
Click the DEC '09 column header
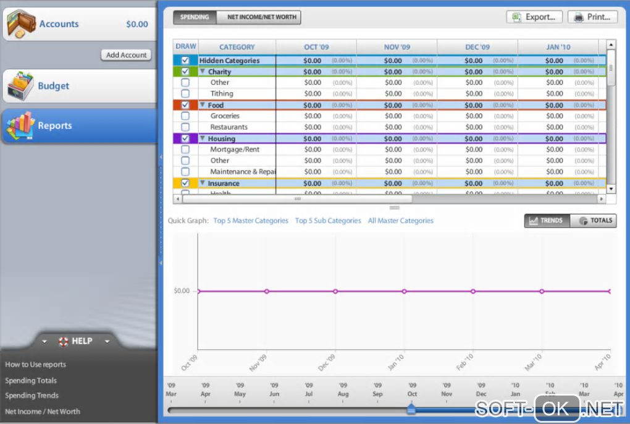(x=477, y=47)
